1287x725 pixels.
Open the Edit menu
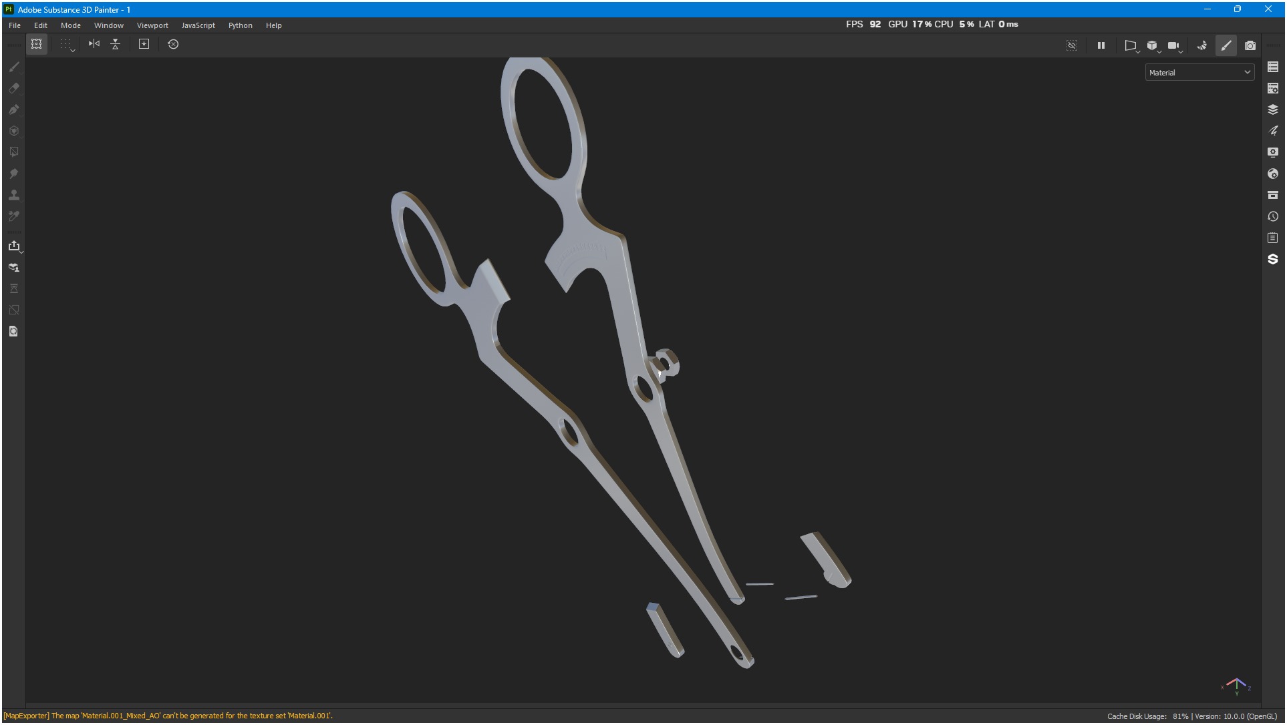click(41, 25)
